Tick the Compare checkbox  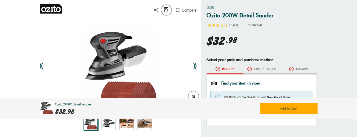click(178, 10)
